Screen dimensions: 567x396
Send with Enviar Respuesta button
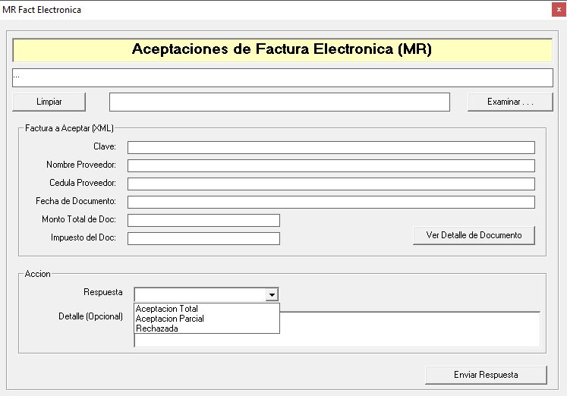point(486,375)
